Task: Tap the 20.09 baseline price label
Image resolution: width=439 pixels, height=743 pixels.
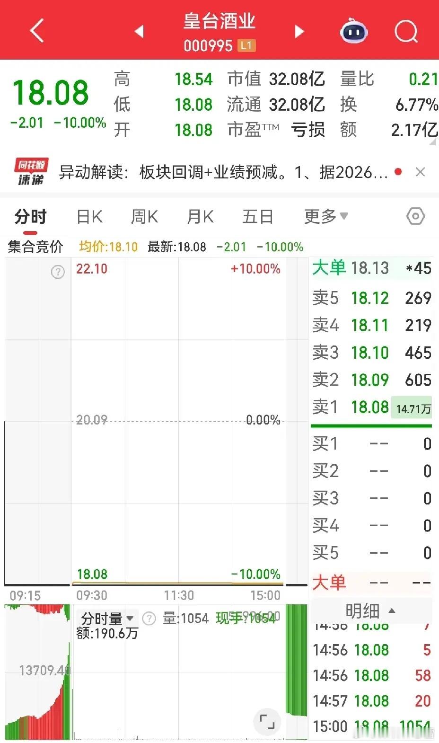Action: pos(92,420)
